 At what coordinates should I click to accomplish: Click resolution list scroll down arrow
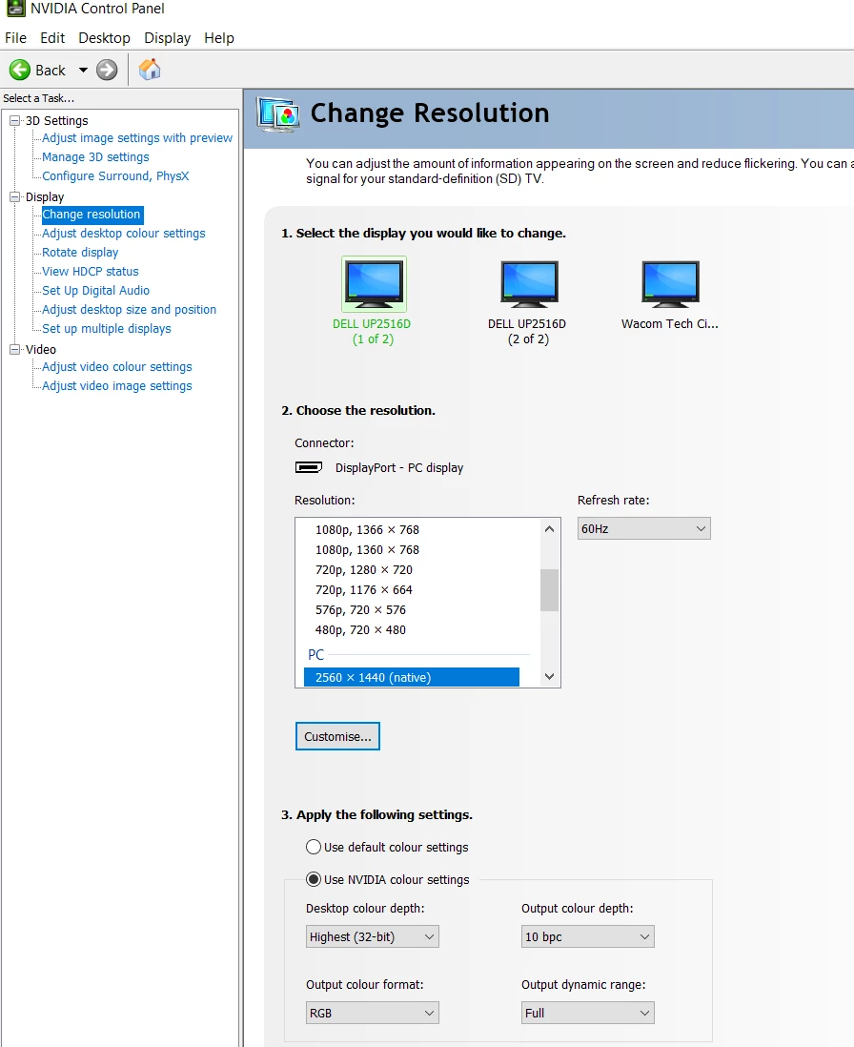pyautogui.click(x=549, y=676)
